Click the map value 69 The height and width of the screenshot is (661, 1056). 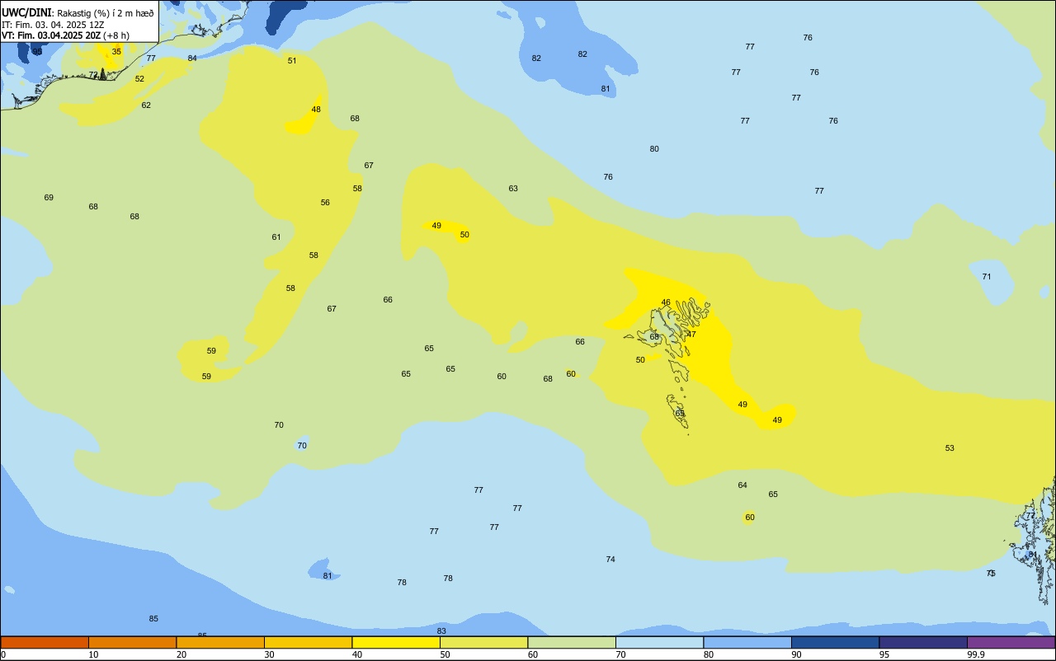pyautogui.click(x=49, y=197)
